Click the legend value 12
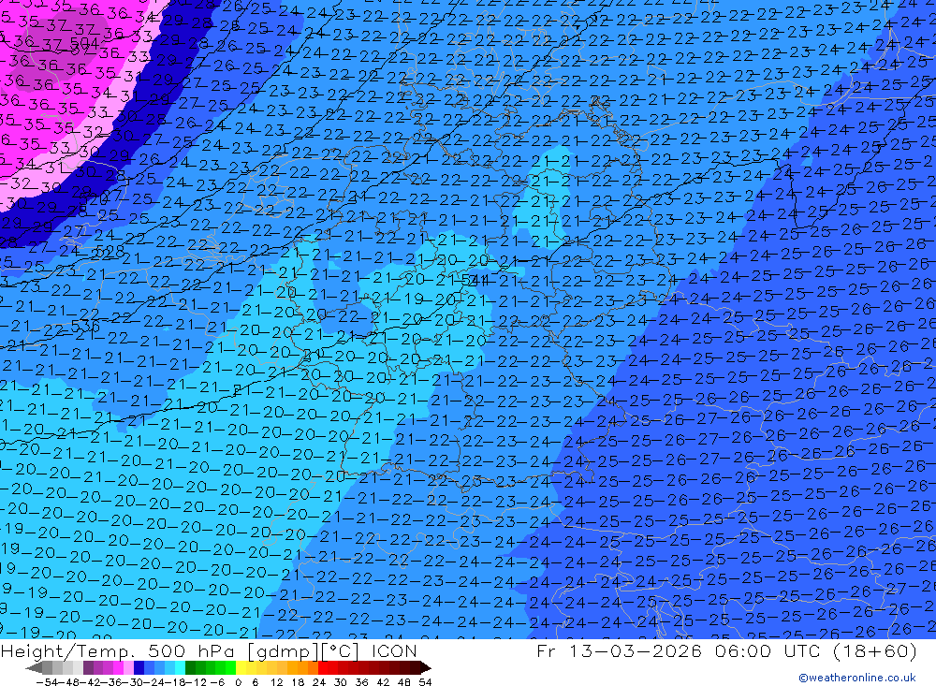Image resolution: width=936 pixels, height=686 pixels. pos(276,682)
